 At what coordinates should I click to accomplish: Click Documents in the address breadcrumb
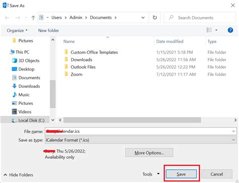click(x=101, y=18)
